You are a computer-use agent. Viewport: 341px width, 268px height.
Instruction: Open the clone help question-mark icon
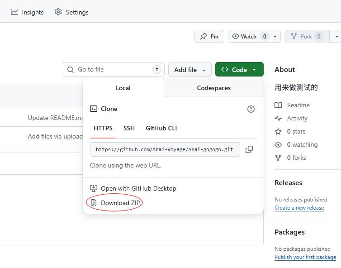(251, 109)
